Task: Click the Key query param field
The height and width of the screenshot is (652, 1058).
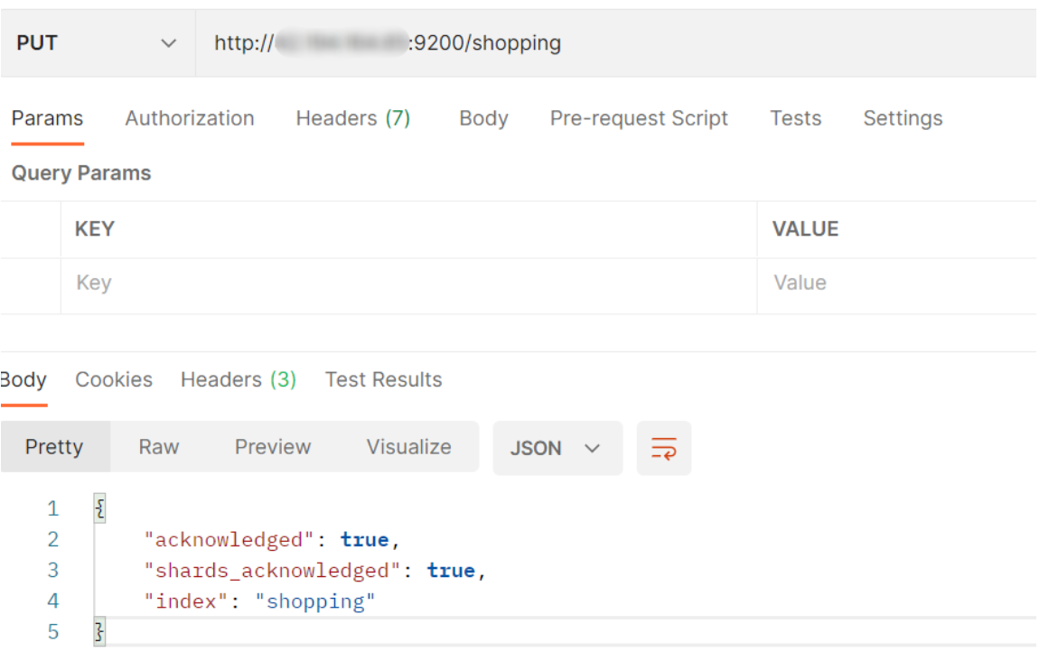Action: coord(407,284)
